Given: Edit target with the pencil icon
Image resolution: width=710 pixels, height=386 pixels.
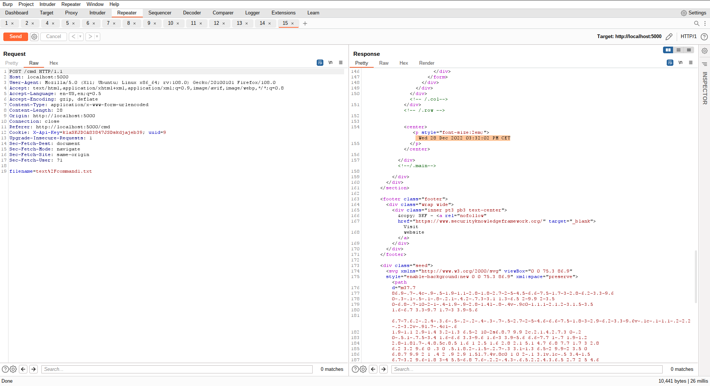Looking at the screenshot, I should pyautogui.click(x=669, y=37).
